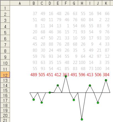Select row 21 header
Image resolution: width=113 pixels, height=122 pixels.
click(5, 120)
